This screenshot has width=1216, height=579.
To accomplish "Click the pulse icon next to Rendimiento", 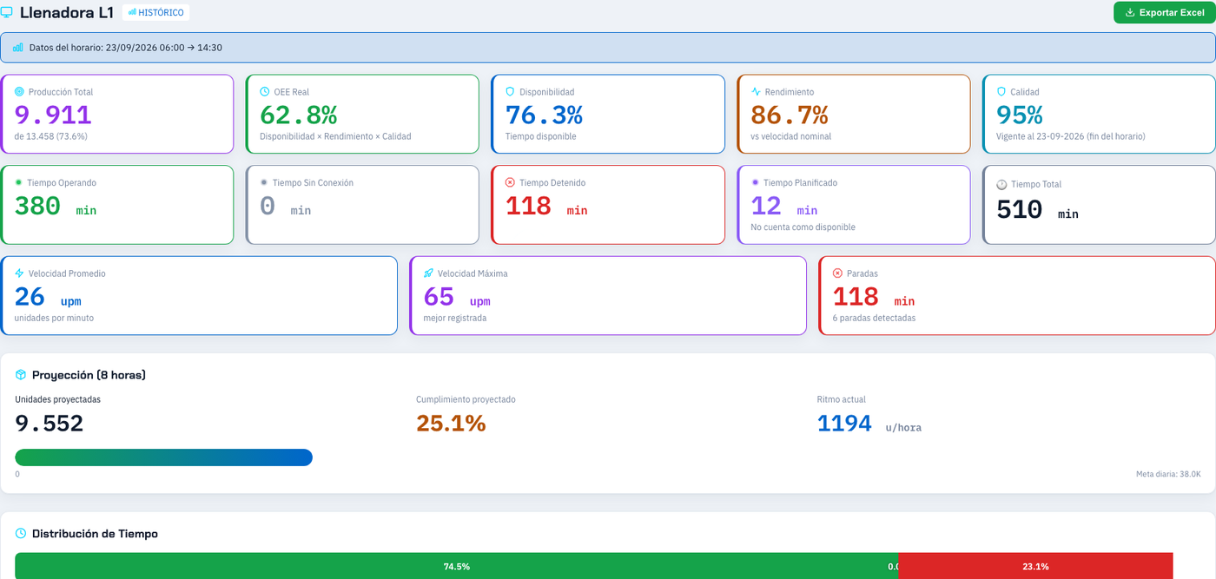I will [x=756, y=91].
